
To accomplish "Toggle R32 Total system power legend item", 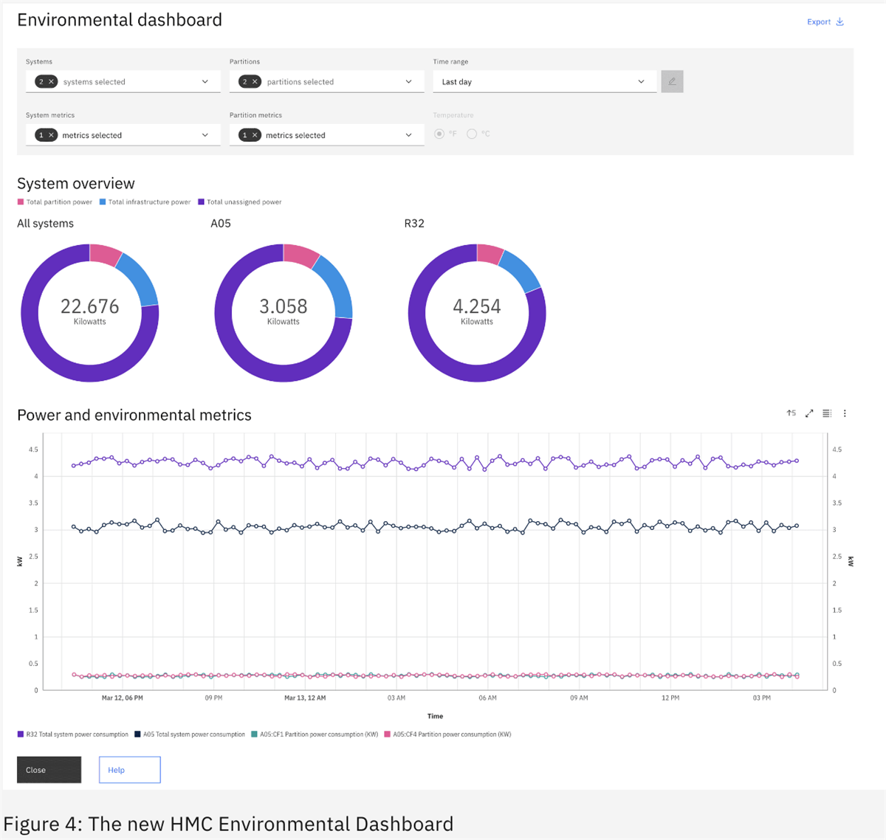I will 72,734.
